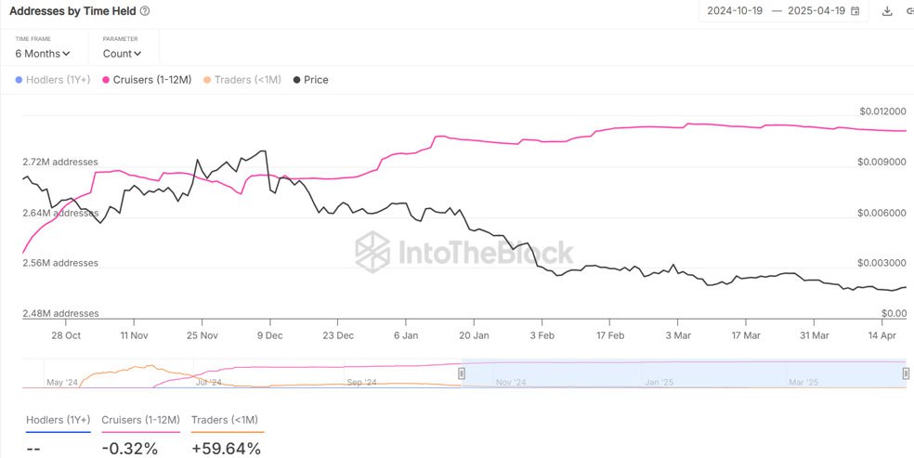Click the start date 2024-10-19

[735, 11]
